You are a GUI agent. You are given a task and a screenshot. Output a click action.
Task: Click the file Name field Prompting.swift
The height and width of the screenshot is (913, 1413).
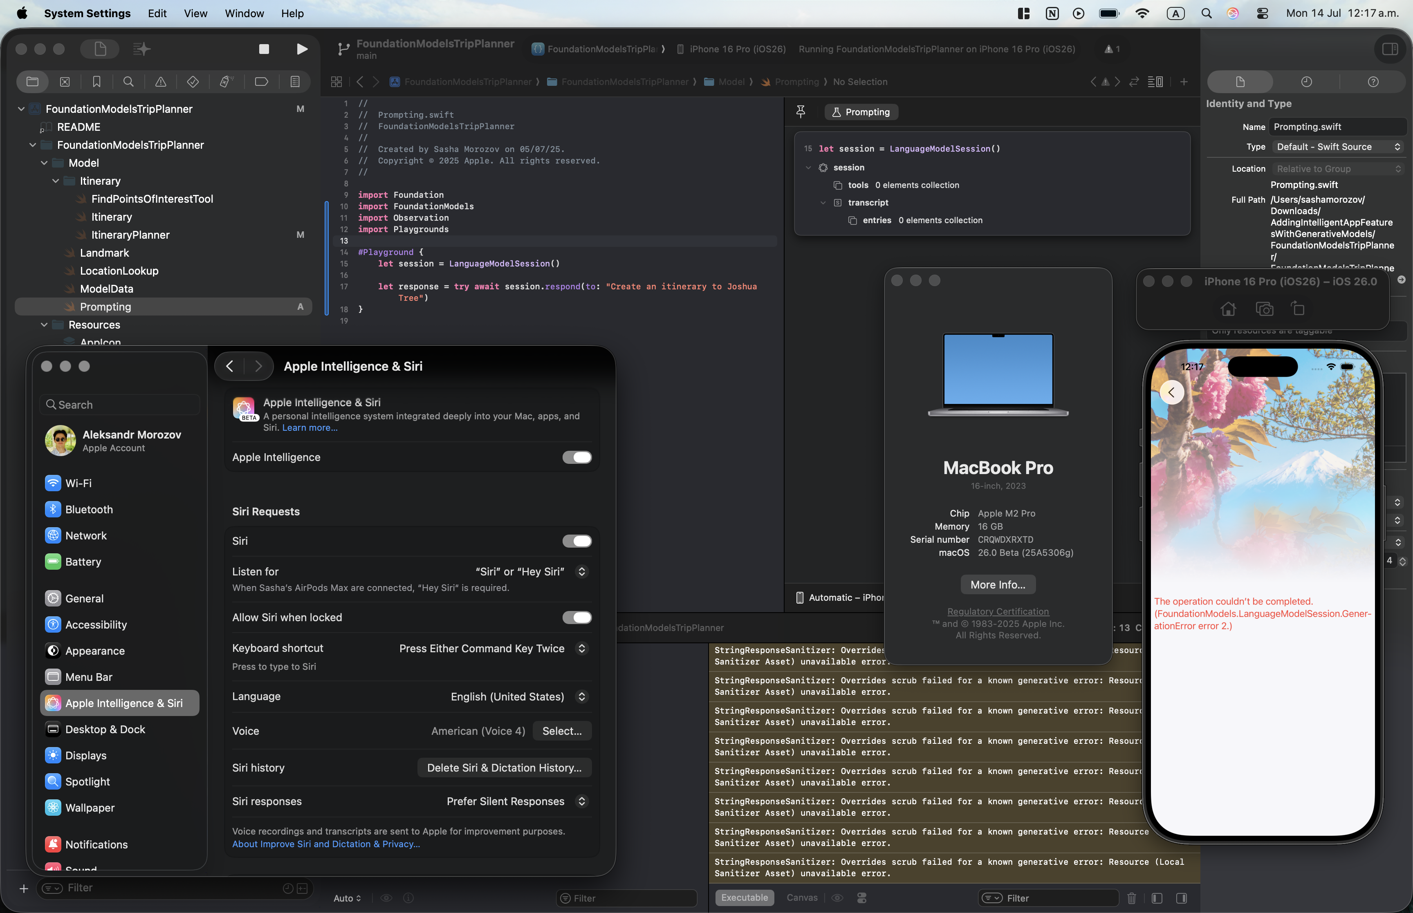(x=1337, y=127)
